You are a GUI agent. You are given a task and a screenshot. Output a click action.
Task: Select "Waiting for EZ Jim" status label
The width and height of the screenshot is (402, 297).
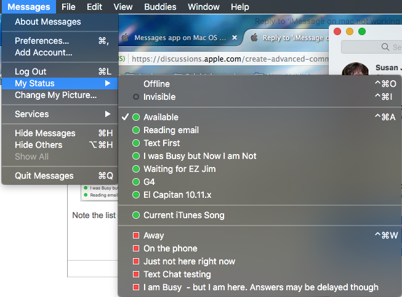tap(180, 169)
